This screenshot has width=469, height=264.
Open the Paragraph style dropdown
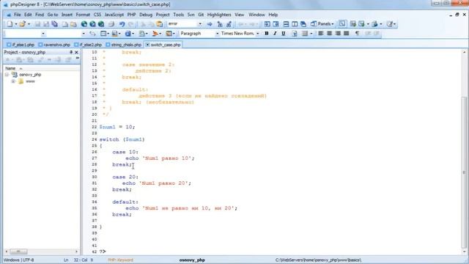click(217, 34)
